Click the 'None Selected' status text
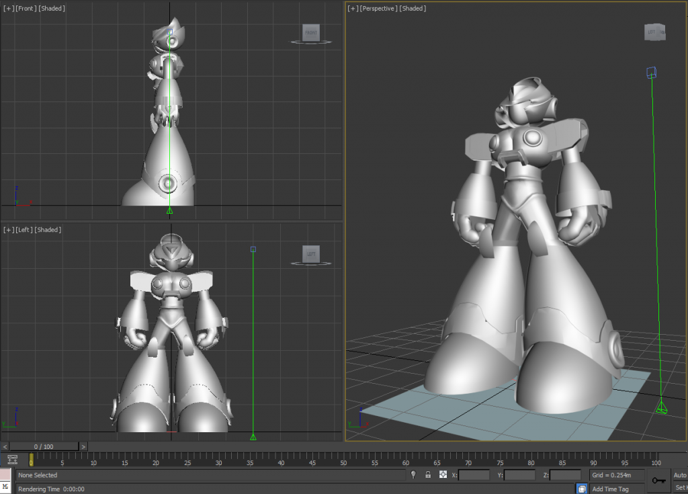This screenshot has height=494, width=688. point(38,475)
